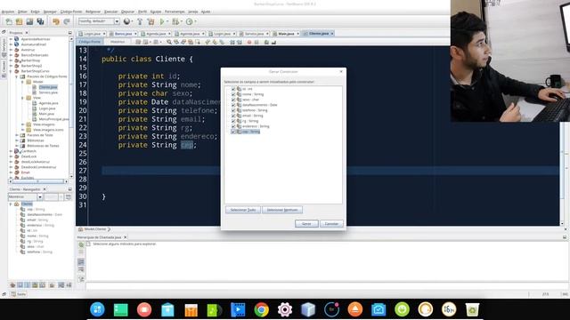Collapse Pacotes de Código-Fonte node
The height and width of the screenshot is (320, 570).
[x=17, y=76]
